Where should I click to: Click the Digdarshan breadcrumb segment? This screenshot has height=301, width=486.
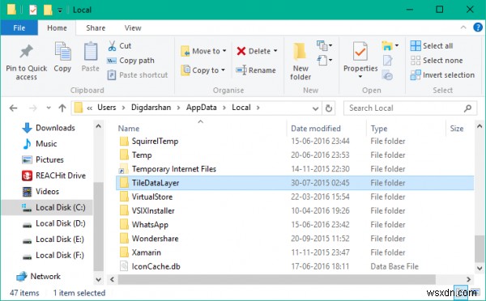click(x=151, y=108)
